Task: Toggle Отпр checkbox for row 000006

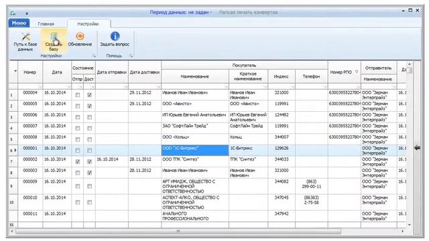Action: tap(78, 117)
